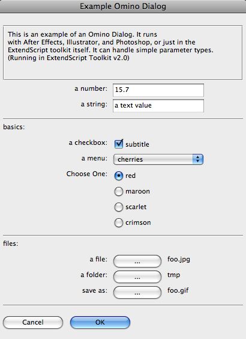Click the tmp folder name label
Viewport: 246px width, 339px height.
(x=174, y=275)
